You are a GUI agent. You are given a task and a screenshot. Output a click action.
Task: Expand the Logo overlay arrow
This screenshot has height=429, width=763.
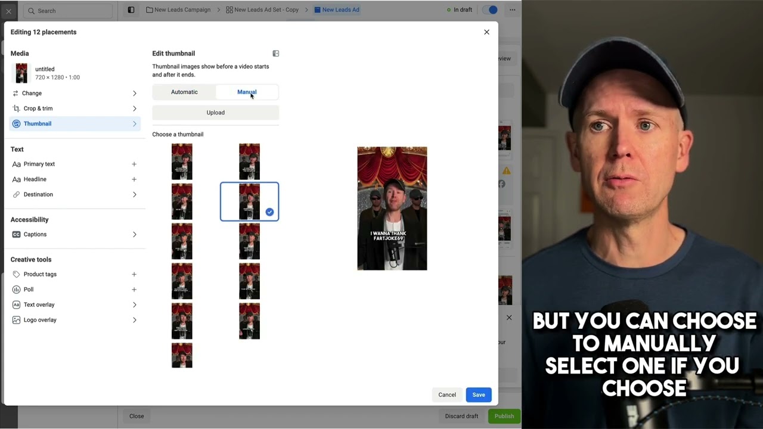tap(134, 320)
